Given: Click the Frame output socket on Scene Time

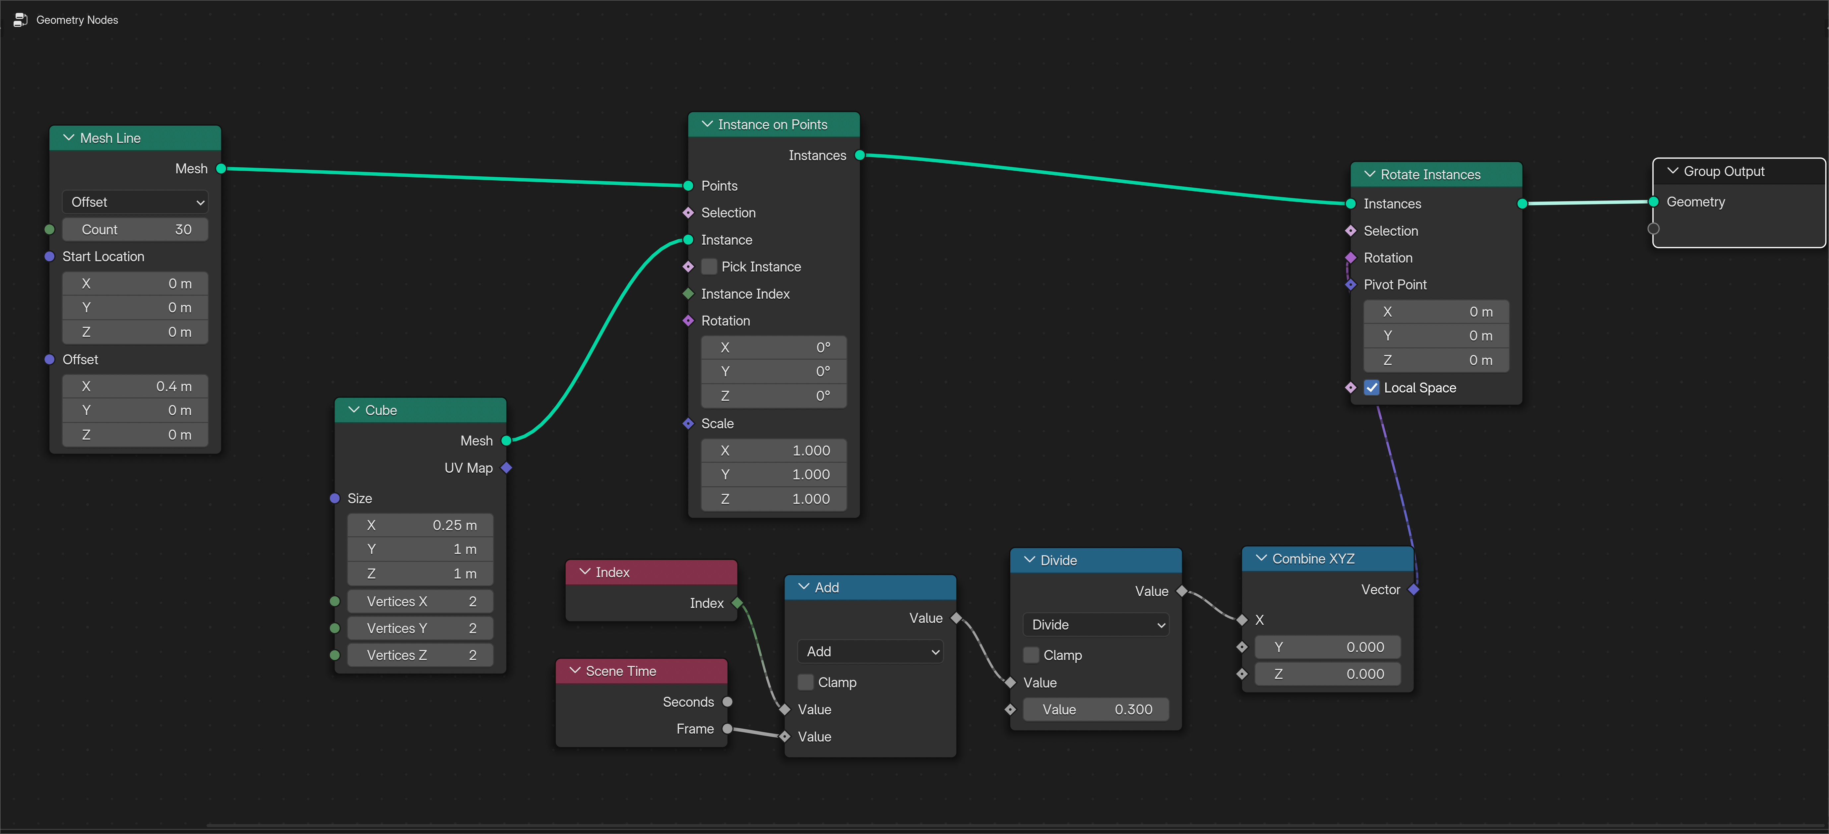Looking at the screenshot, I should pyautogui.click(x=727, y=729).
